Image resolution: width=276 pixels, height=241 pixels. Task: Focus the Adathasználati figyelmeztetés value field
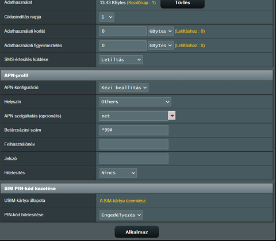(123, 45)
